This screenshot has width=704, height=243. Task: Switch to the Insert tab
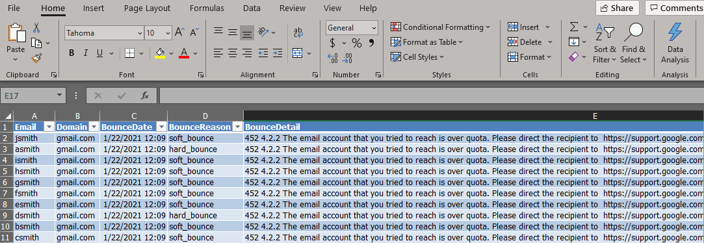[94, 8]
